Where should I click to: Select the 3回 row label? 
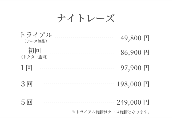(x=26, y=84)
